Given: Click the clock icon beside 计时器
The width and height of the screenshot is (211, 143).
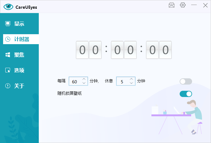Looking at the screenshot, I should [8, 39].
